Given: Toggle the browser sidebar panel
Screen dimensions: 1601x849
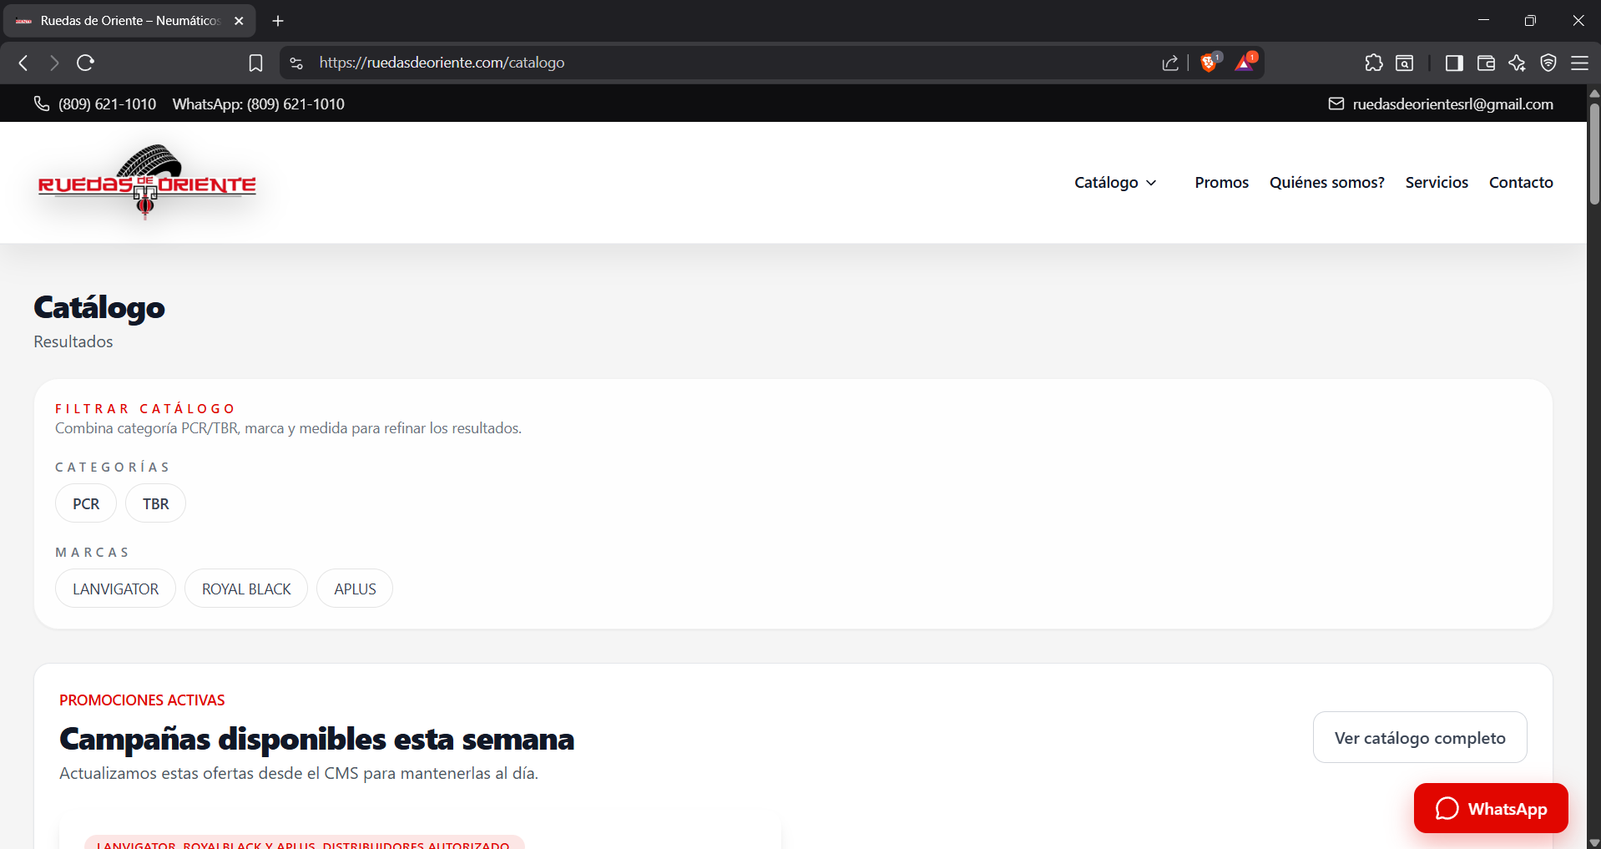Looking at the screenshot, I should (x=1454, y=63).
